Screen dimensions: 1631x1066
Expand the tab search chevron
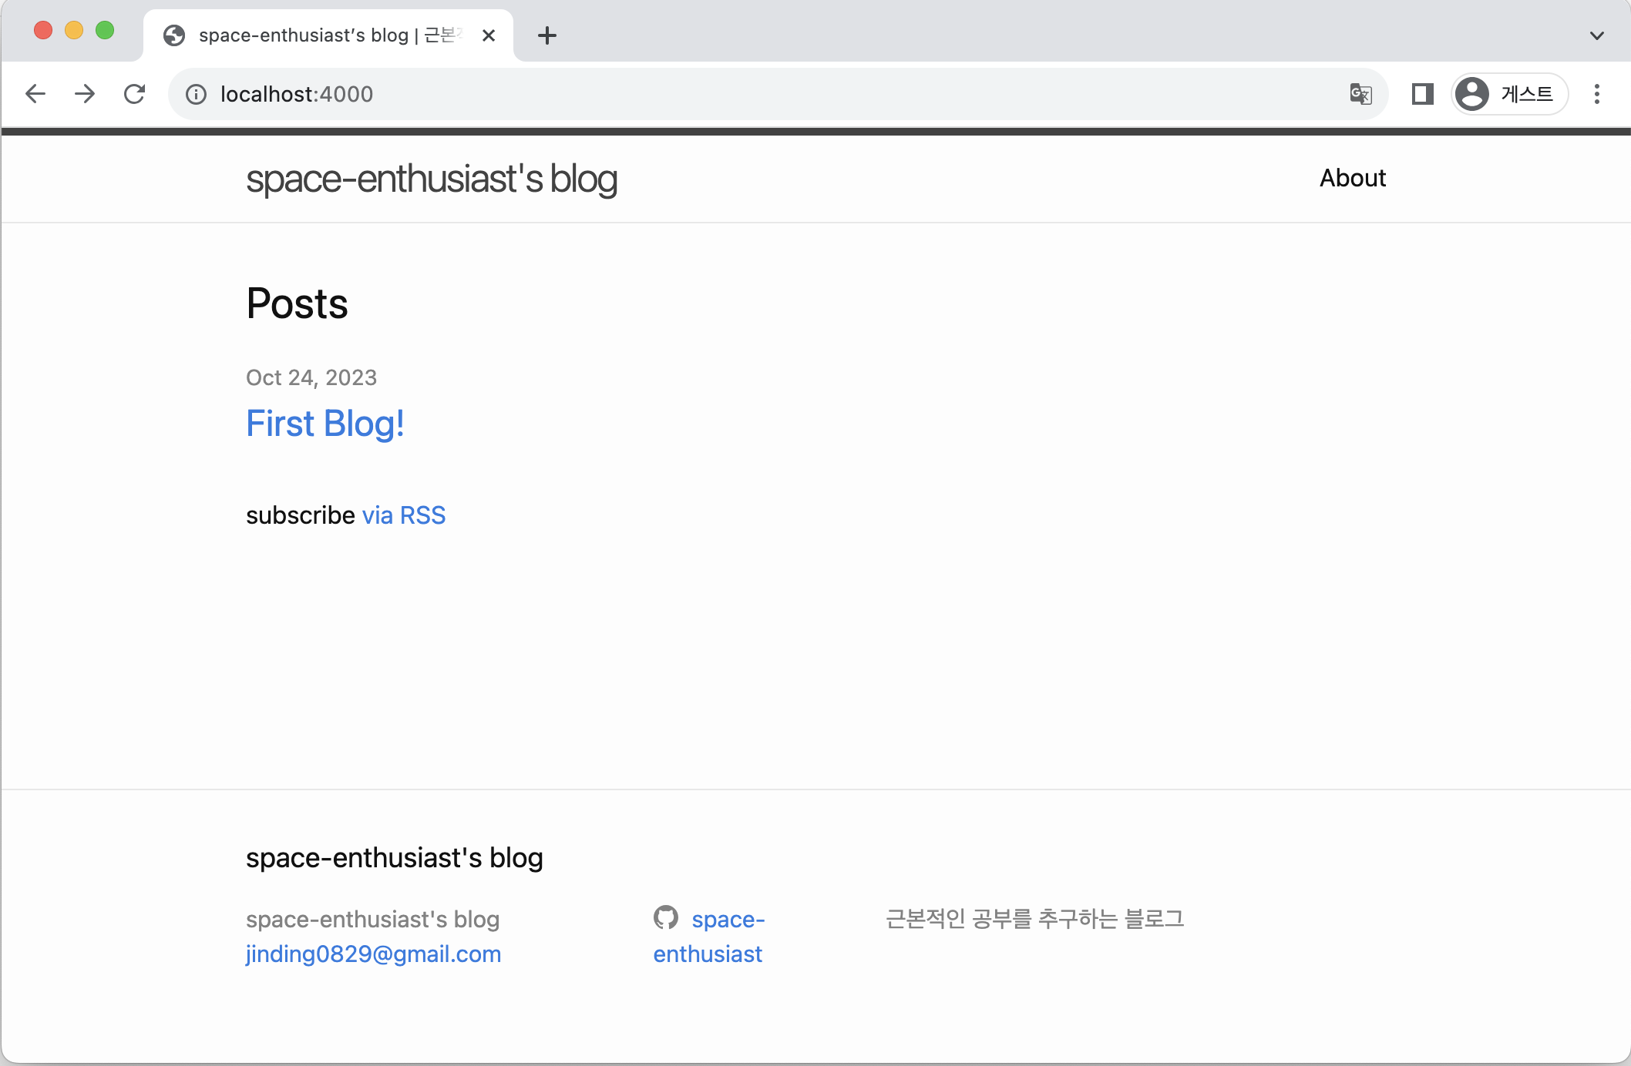tap(1597, 35)
